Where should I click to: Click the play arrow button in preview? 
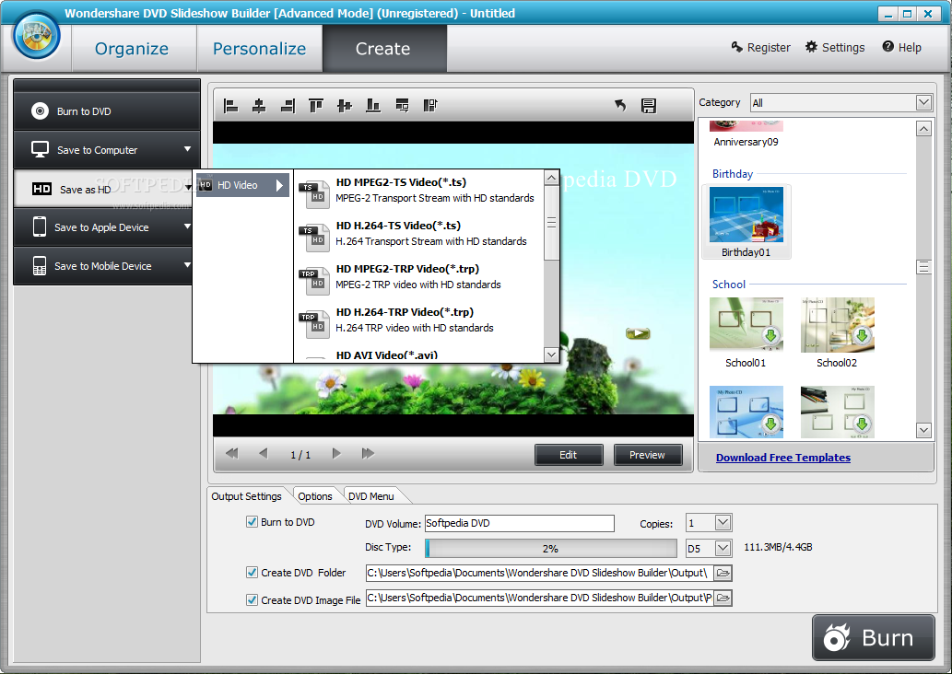tap(638, 333)
